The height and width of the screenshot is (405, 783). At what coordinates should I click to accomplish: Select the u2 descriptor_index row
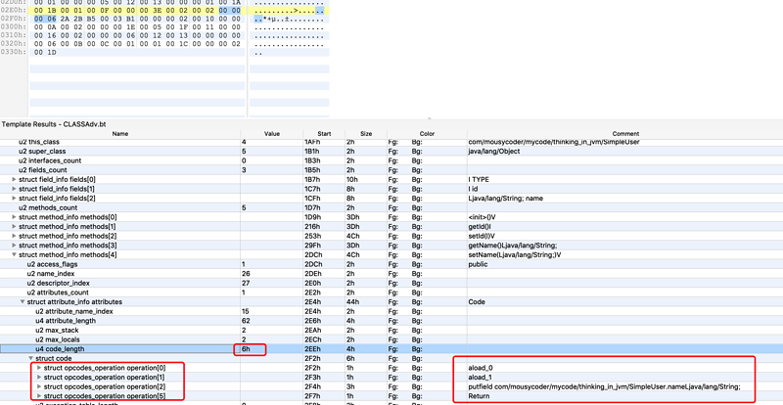click(x=391, y=283)
